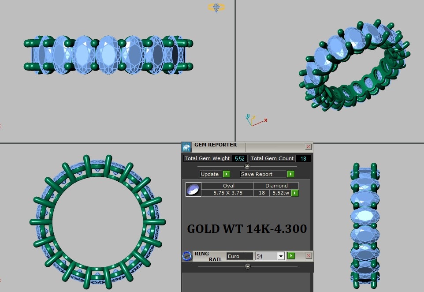This screenshot has height=292, width=424.
Task: Close the Gem Reporter panel
Action: click(x=308, y=147)
